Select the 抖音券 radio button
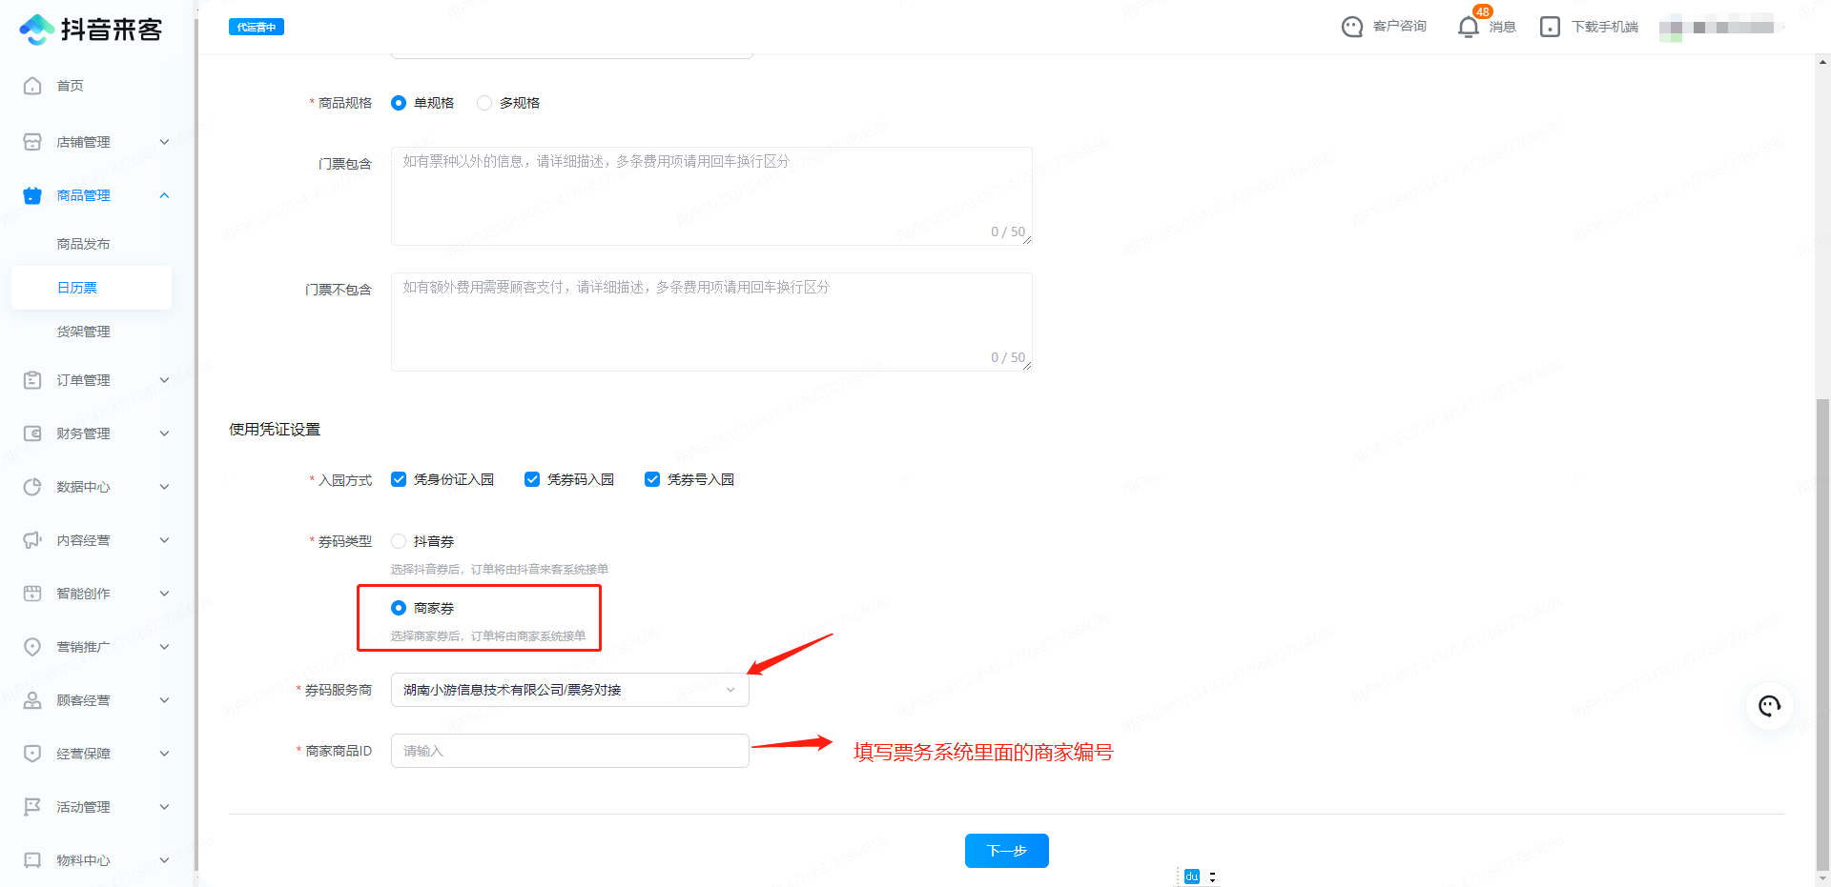Image resolution: width=1831 pixels, height=887 pixels. point(399,541)
